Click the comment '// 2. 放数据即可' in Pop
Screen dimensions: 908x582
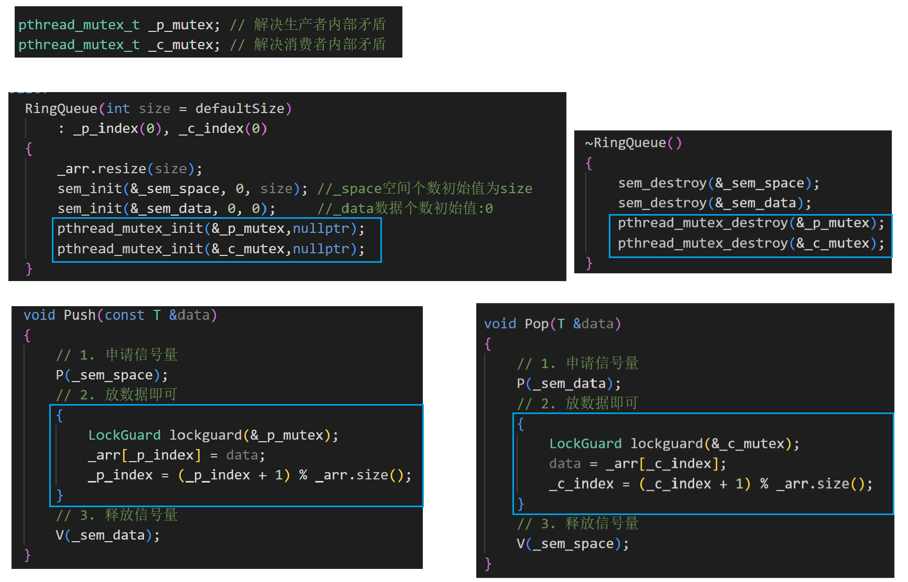click(x=578, y=404)
